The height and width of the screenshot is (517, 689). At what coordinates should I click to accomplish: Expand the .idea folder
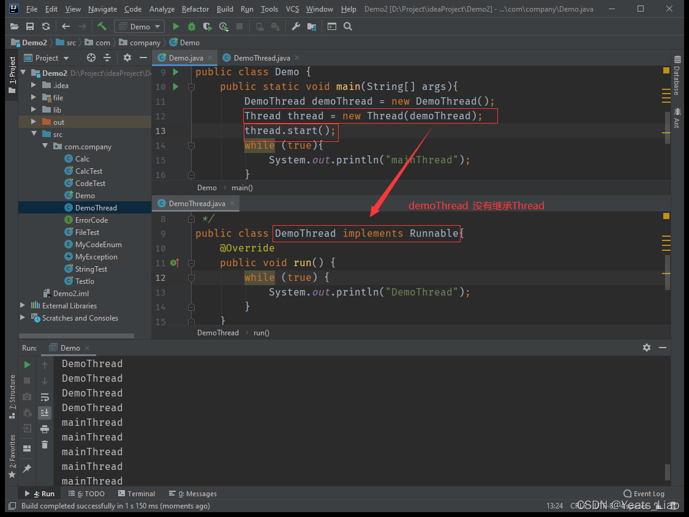click(x=34, y=84)
